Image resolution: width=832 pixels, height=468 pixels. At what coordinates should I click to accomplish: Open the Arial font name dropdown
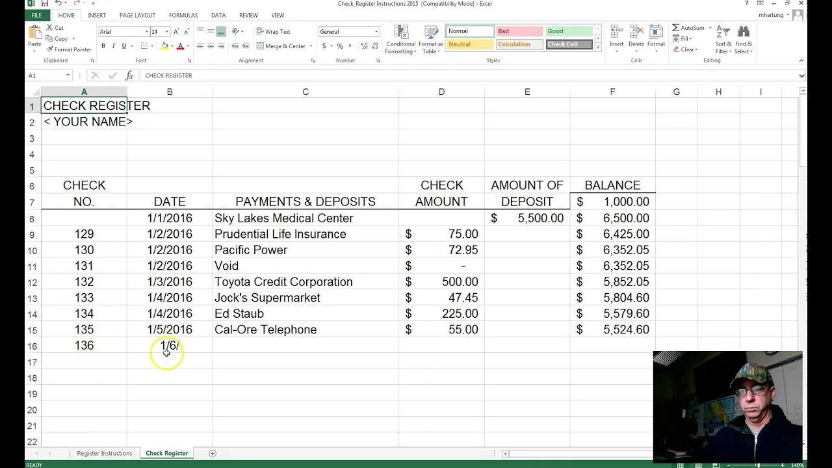pos(146,31)
